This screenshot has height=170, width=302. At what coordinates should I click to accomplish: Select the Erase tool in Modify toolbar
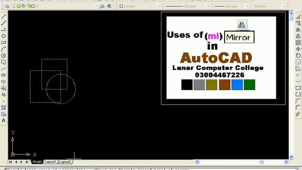(x=298, y=17)
